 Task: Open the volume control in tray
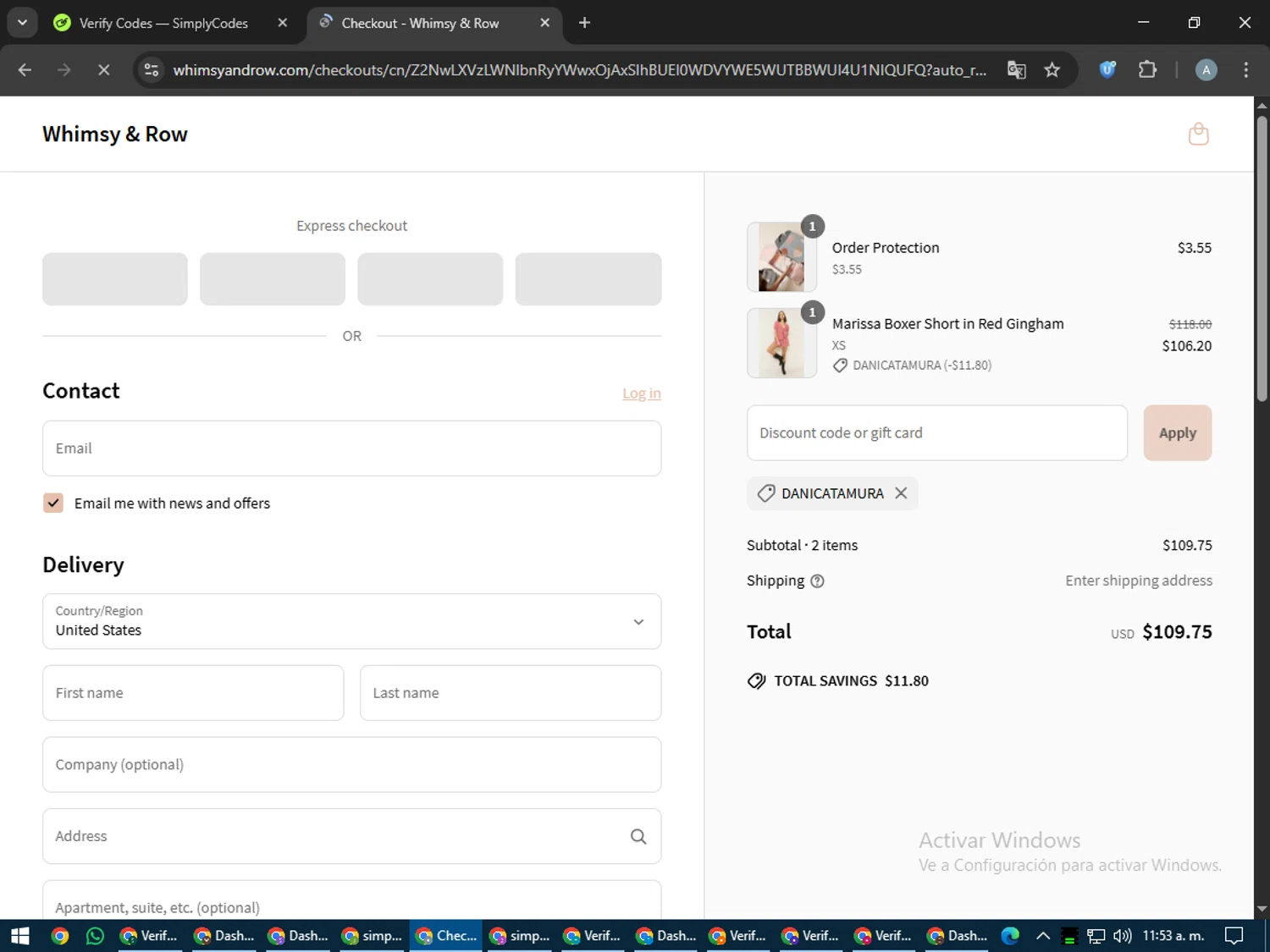(x=1123, y=936)
